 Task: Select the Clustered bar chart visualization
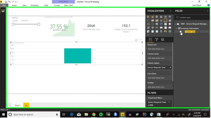157,17
